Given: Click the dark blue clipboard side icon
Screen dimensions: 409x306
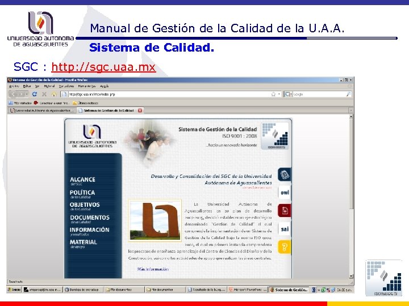Looking at the screenshot, I should point(285,175).
